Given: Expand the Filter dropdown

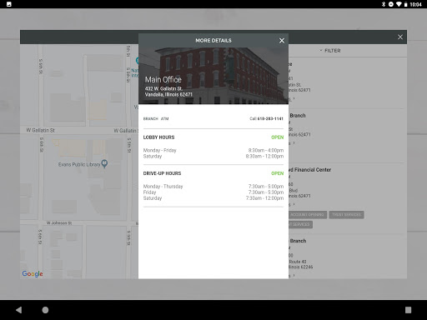Looking at the screenshot, I should [330, 51].
